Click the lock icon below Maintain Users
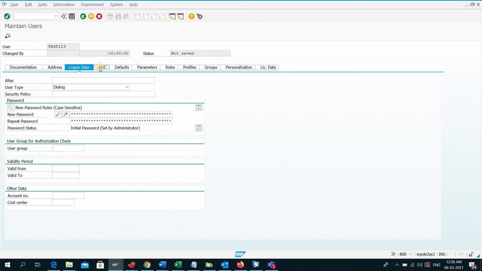Image resolution: width=482 pixels, height=271 pixels. 8,36
